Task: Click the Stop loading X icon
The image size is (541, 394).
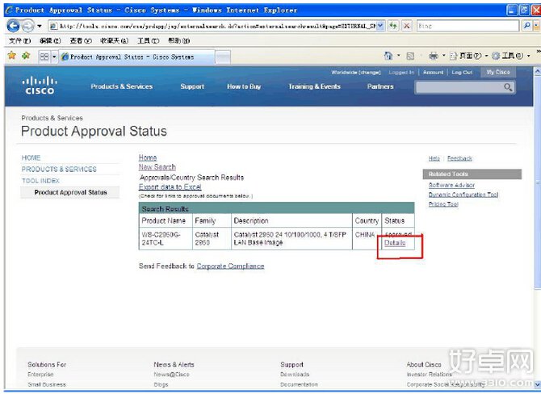Action: pyautogui.click(x=407, y=26)
